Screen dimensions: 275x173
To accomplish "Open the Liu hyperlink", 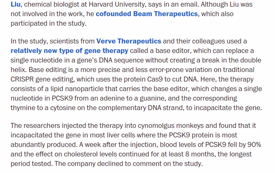I will [15, 4].
